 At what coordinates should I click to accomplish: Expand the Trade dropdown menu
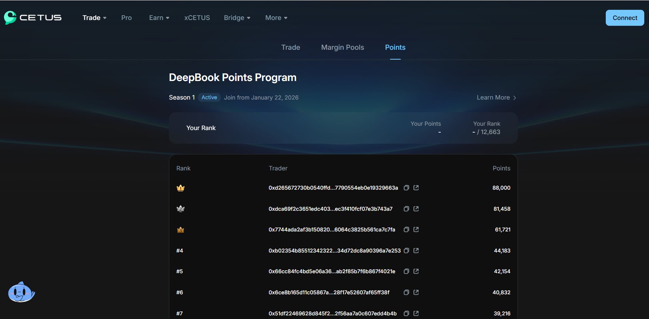pos(94,18)
